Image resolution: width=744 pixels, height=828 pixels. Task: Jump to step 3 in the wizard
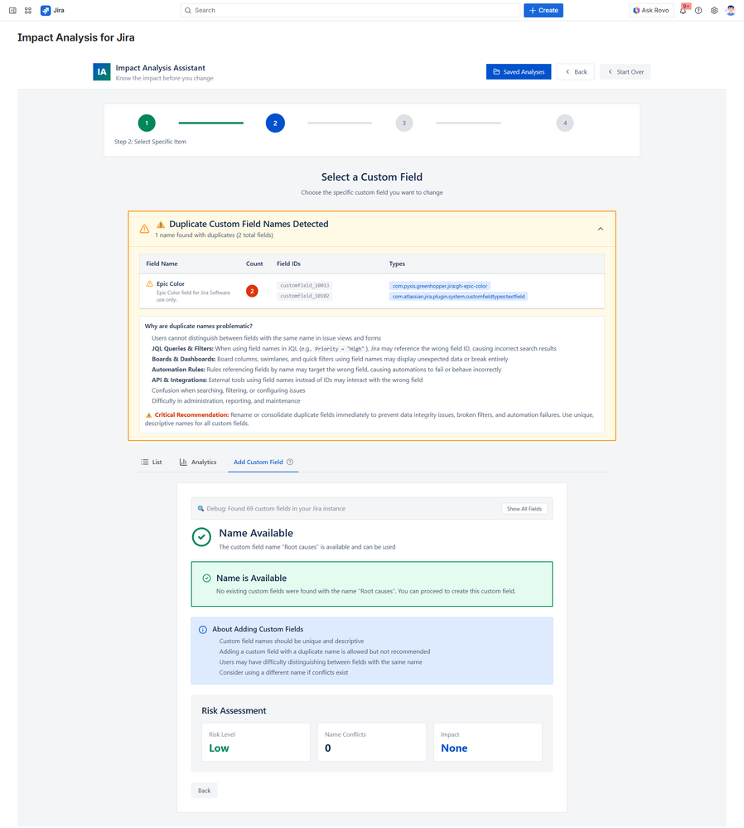pos(404,123)
